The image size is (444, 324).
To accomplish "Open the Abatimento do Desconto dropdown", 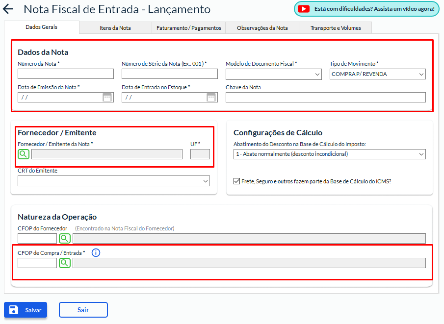I will pyautogui.click(x=329, y=154).
